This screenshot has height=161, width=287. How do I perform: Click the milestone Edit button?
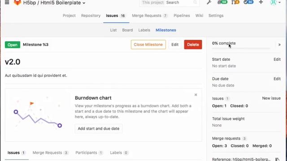coord(175,45)
